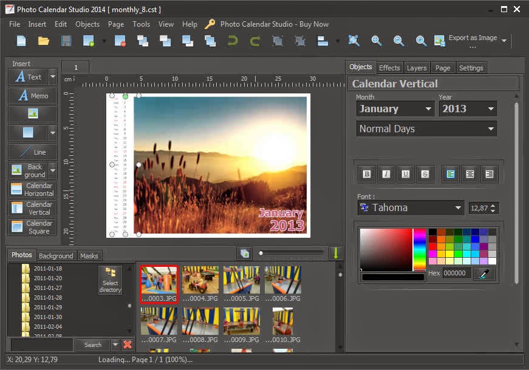Click the red X clear search icon
The height and width of the screenshot is (370, 529).
[128, 345]
